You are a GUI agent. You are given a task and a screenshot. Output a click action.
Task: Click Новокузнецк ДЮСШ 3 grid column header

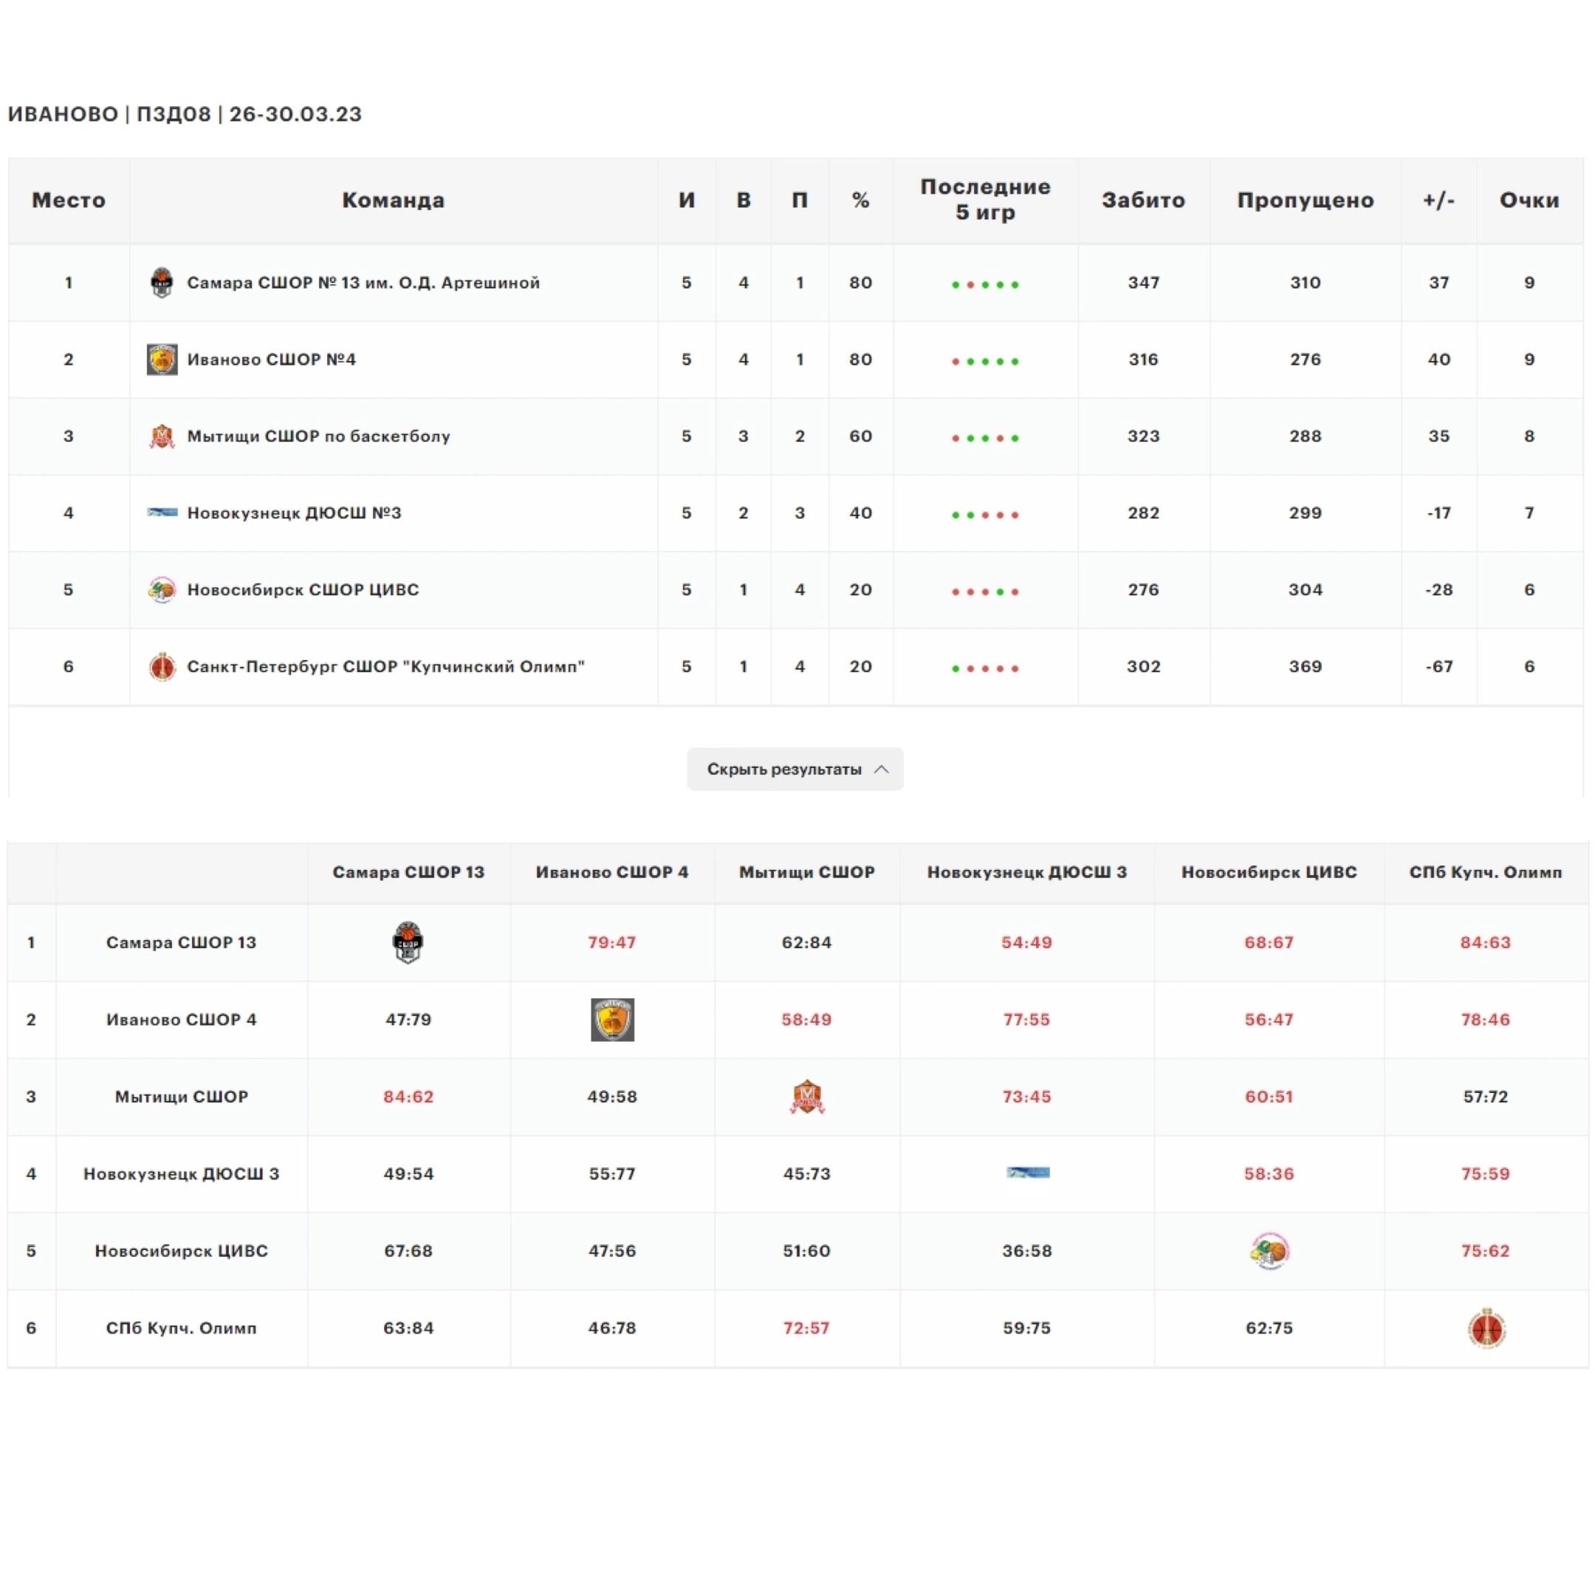tap(1027, 873)
